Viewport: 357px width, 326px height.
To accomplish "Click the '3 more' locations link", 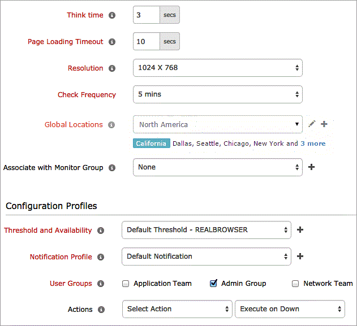I will [313, 144].
